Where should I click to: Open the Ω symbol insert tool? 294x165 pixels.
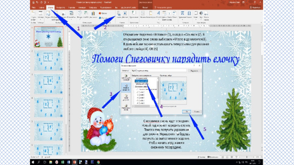point(189,15)
